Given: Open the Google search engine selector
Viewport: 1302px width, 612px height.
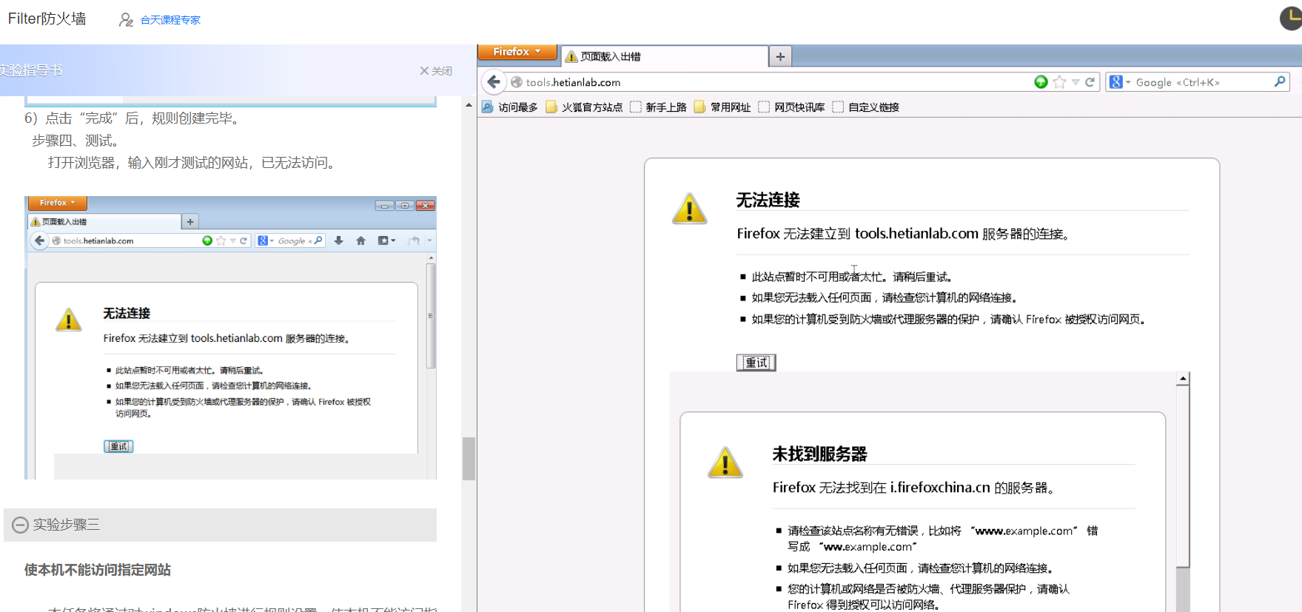Looking at the screenshot, I should point(1120,82).
